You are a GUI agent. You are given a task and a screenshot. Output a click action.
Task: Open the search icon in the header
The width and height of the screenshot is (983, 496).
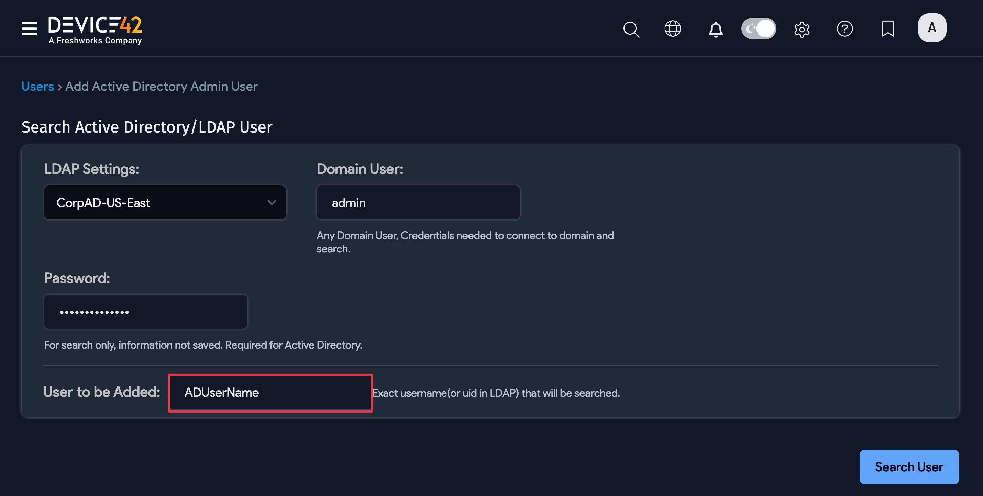(x=631, y=29)
